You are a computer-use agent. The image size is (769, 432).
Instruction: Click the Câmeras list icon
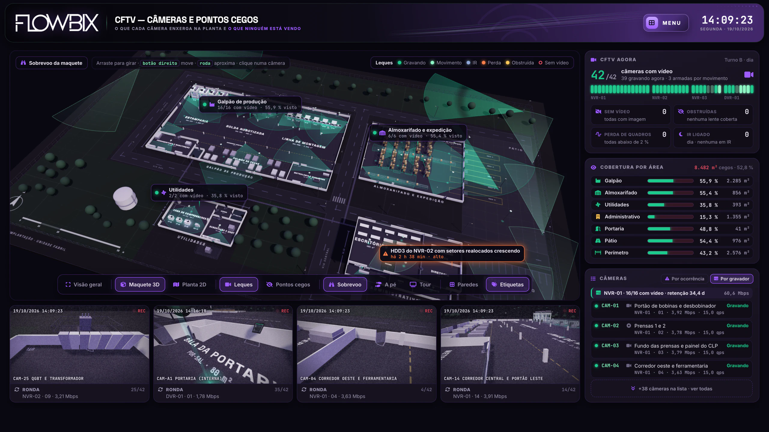point(593,278)
